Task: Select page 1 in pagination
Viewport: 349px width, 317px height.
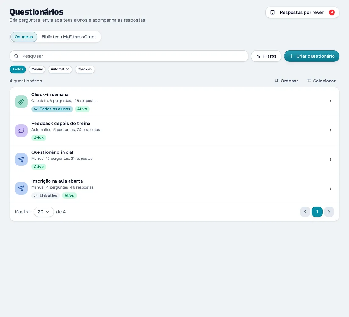Action: pos(317,212)
